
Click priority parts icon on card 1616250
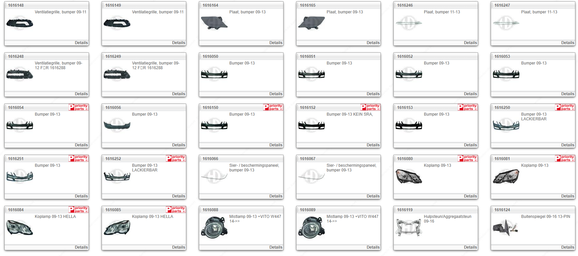click(x=565, y=107)
